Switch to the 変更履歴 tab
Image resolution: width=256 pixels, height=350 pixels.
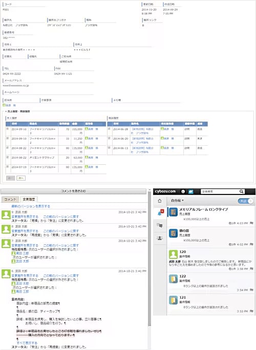click(x=29, y=199)
